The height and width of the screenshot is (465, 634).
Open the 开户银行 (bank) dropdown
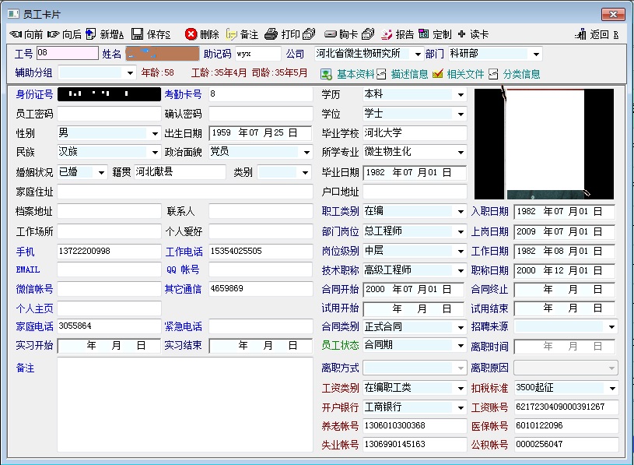461,407
